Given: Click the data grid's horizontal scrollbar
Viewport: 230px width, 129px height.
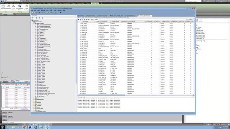Looking at the screenshot, I should tap(102, 95).
